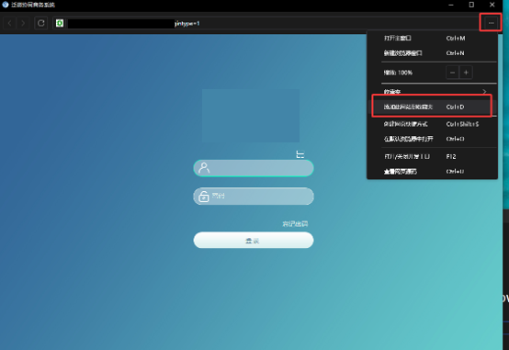Click the password input field
509x350 pixels.
coord(254,196)
